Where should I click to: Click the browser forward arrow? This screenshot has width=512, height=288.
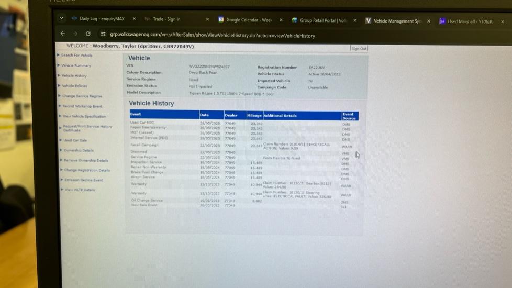coord(75,34)
